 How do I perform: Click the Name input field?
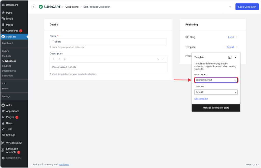tap(108, 42)
